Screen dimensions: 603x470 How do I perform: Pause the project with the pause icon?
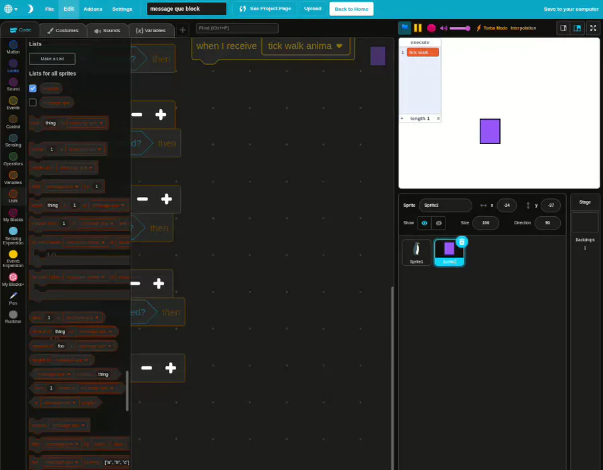pos(417,27)
